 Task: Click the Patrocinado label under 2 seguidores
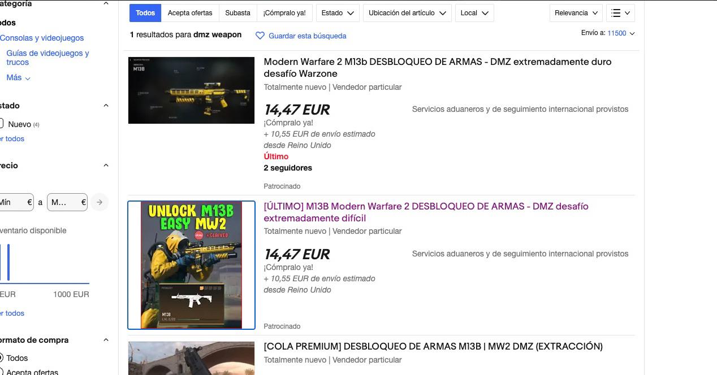click(x=282, y=186)
